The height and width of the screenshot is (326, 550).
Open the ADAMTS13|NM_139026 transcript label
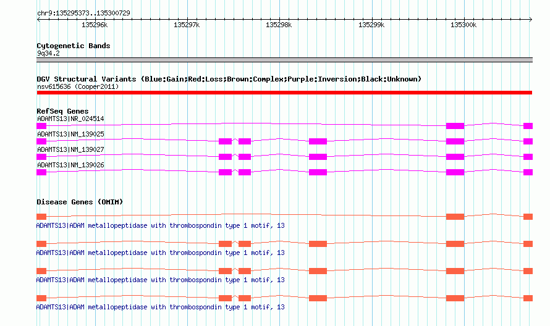click(70, 165)
